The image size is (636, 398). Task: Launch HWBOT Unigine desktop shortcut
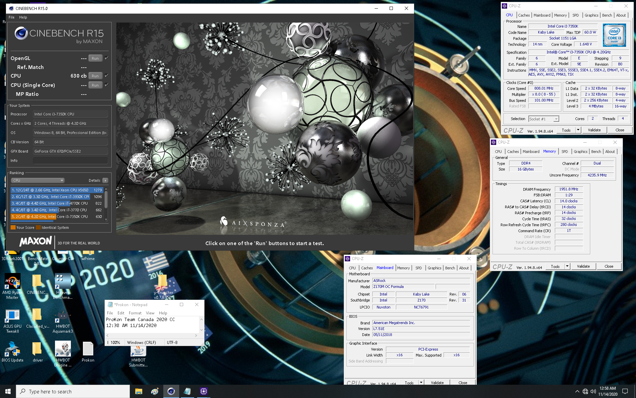tap(63, 354)
